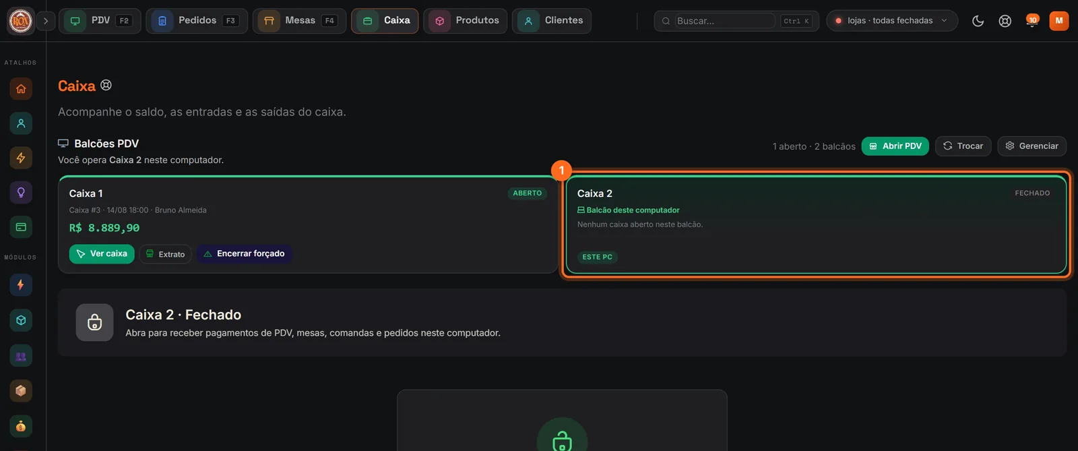Open the notifications icon with badge 10
Viewport: 1078px width, 451px height.
(x=1032, y=21)
